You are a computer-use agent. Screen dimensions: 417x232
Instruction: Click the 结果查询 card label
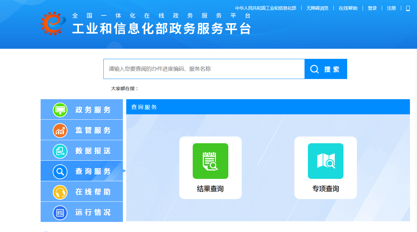click(x=210, y=189)
